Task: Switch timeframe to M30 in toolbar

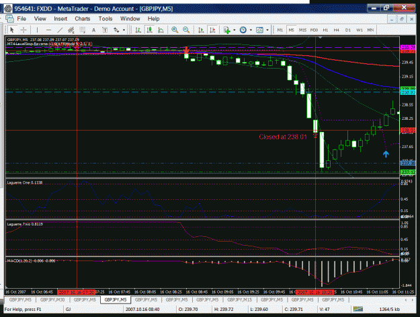Action: tap(314, 30)
